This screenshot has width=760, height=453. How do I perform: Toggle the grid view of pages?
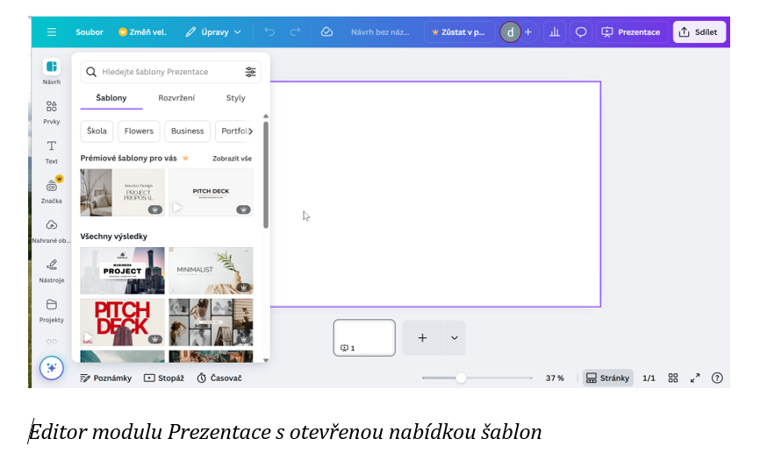(x=673, y=379)
